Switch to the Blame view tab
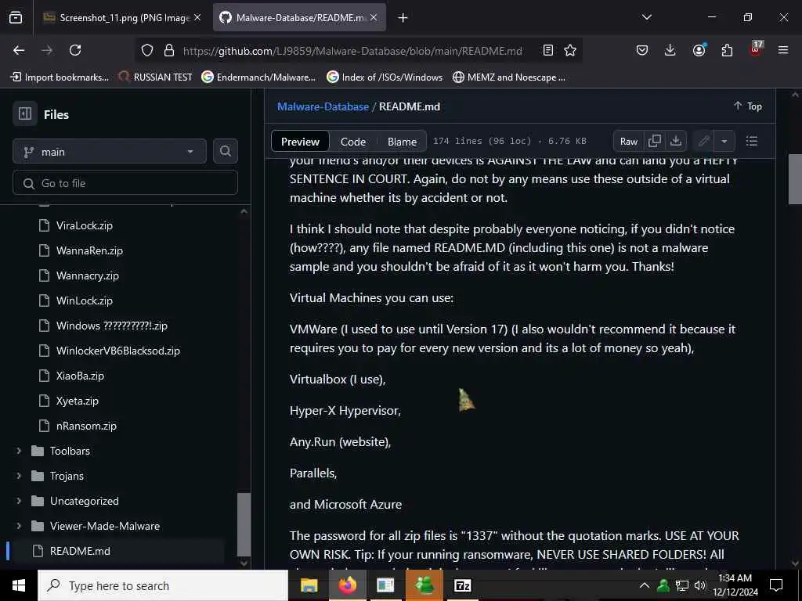 tap(402, 142)
